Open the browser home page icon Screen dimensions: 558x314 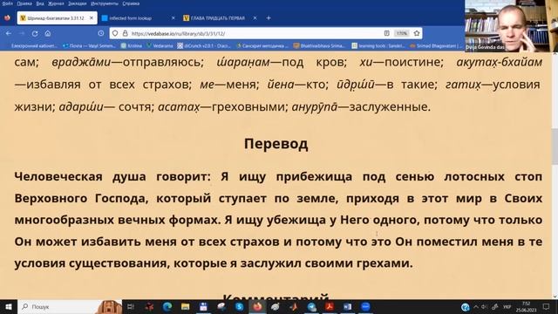[48, 33]
